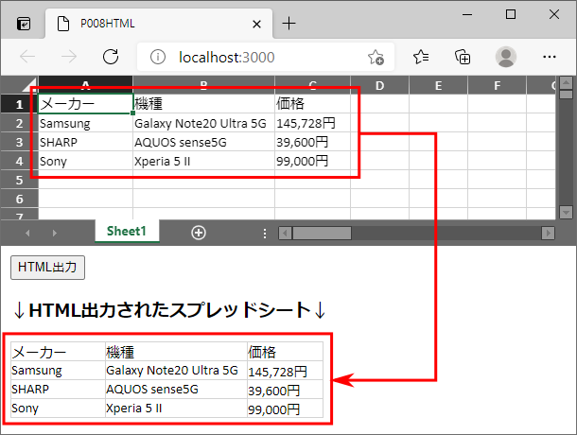Click horizontal scrollbar right arrow
Image resolution: width=577 pixels, height=435 pixels.
coord(548,233)
